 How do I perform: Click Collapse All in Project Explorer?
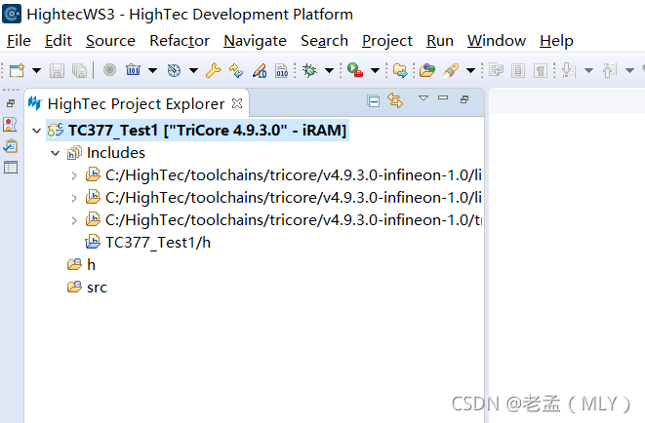[x=374, y=100]
